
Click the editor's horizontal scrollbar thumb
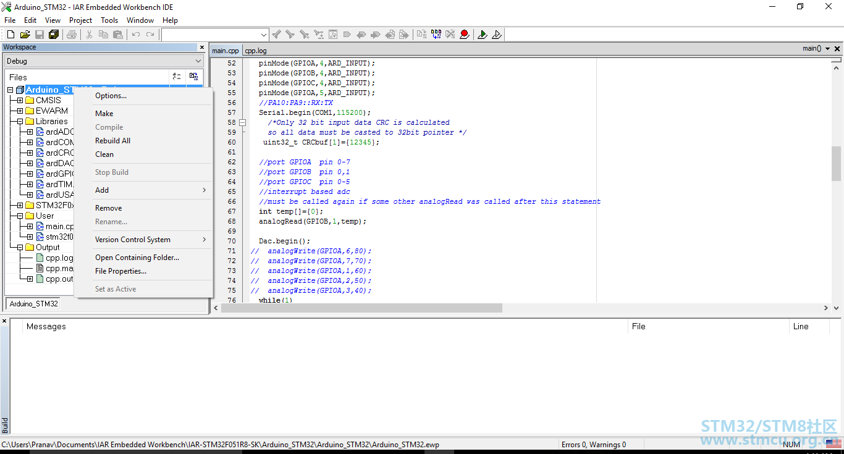click(361, 308)
